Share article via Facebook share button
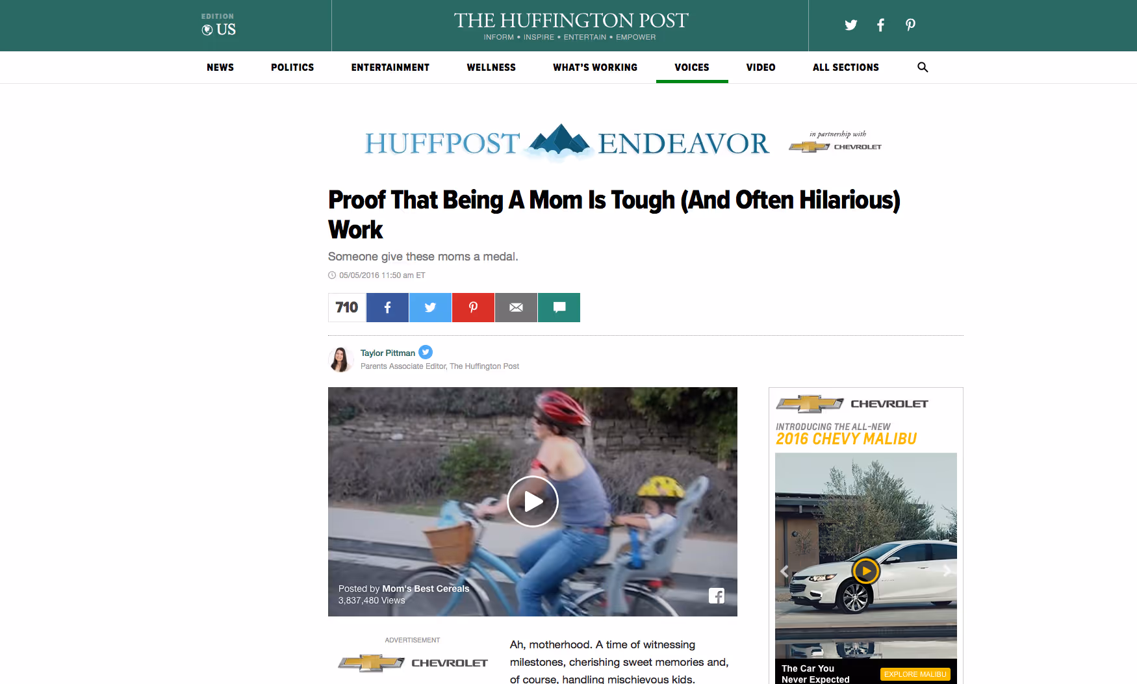 click(387, 307)
